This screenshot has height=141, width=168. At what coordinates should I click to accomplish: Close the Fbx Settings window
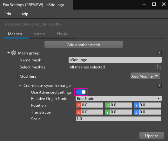[164, 4]
